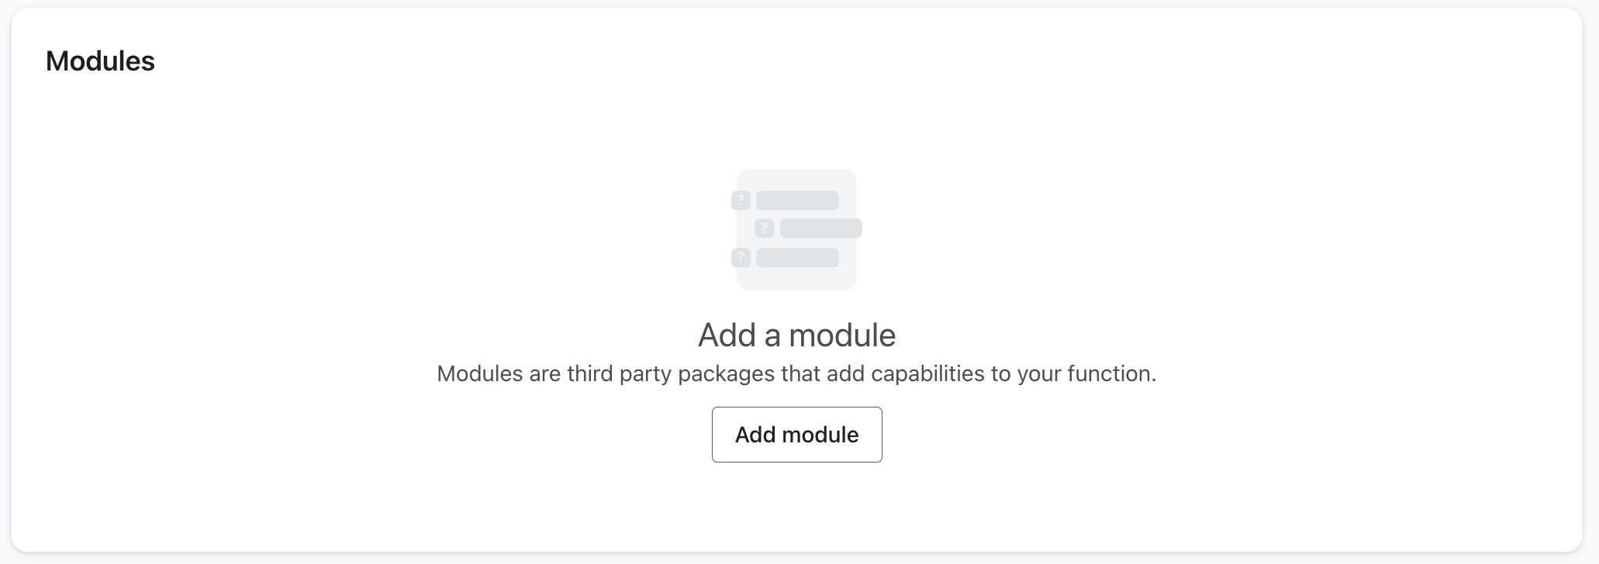Click the top question mark icon in illustration
The image size is (1599, 564).
(740, 200)
